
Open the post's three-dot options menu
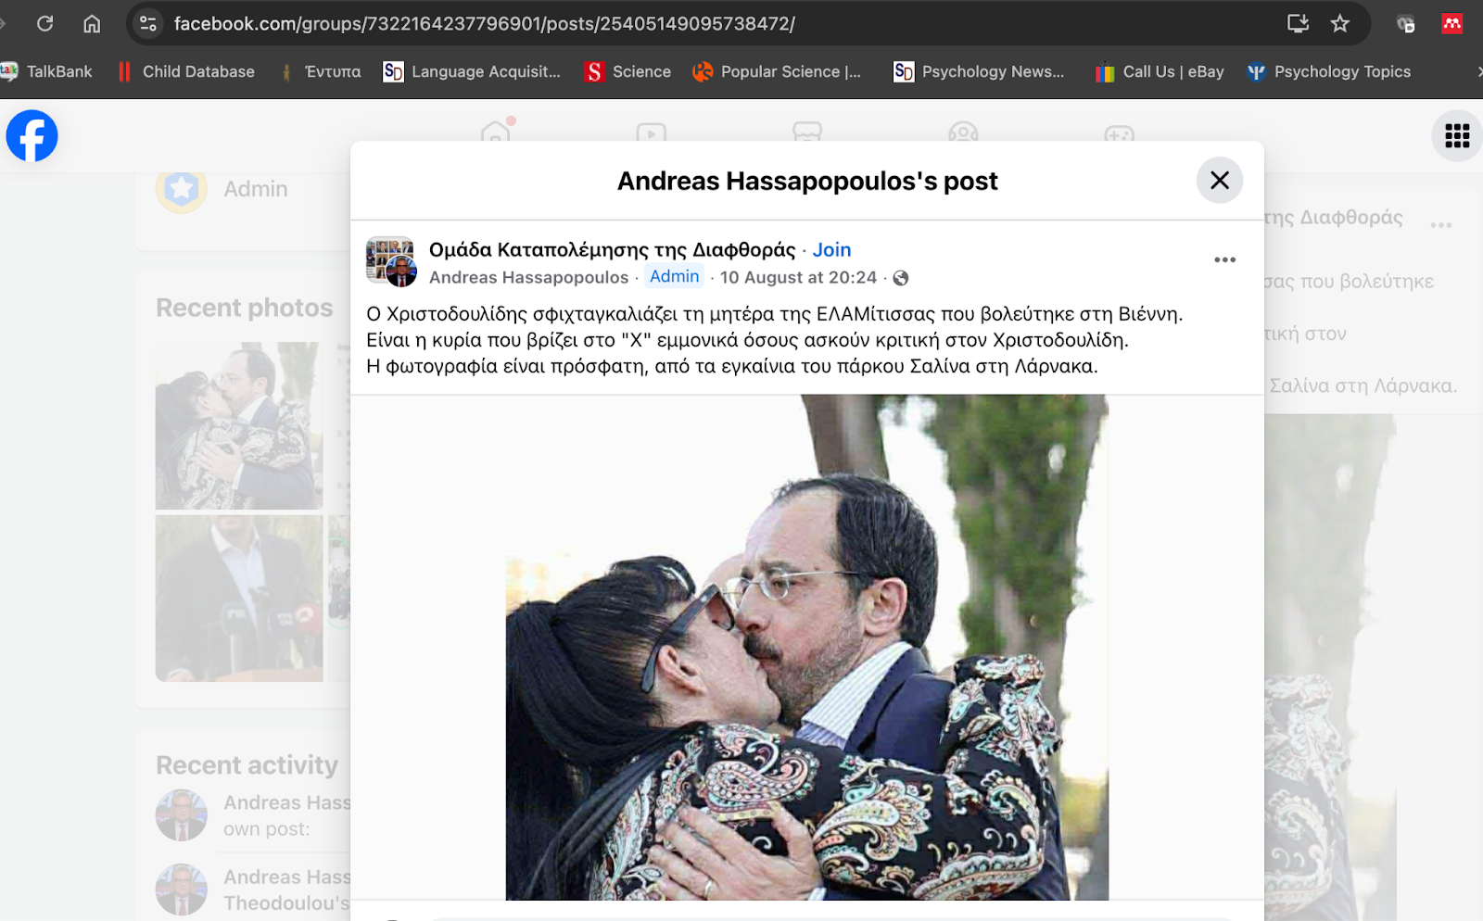[1225, 259]
